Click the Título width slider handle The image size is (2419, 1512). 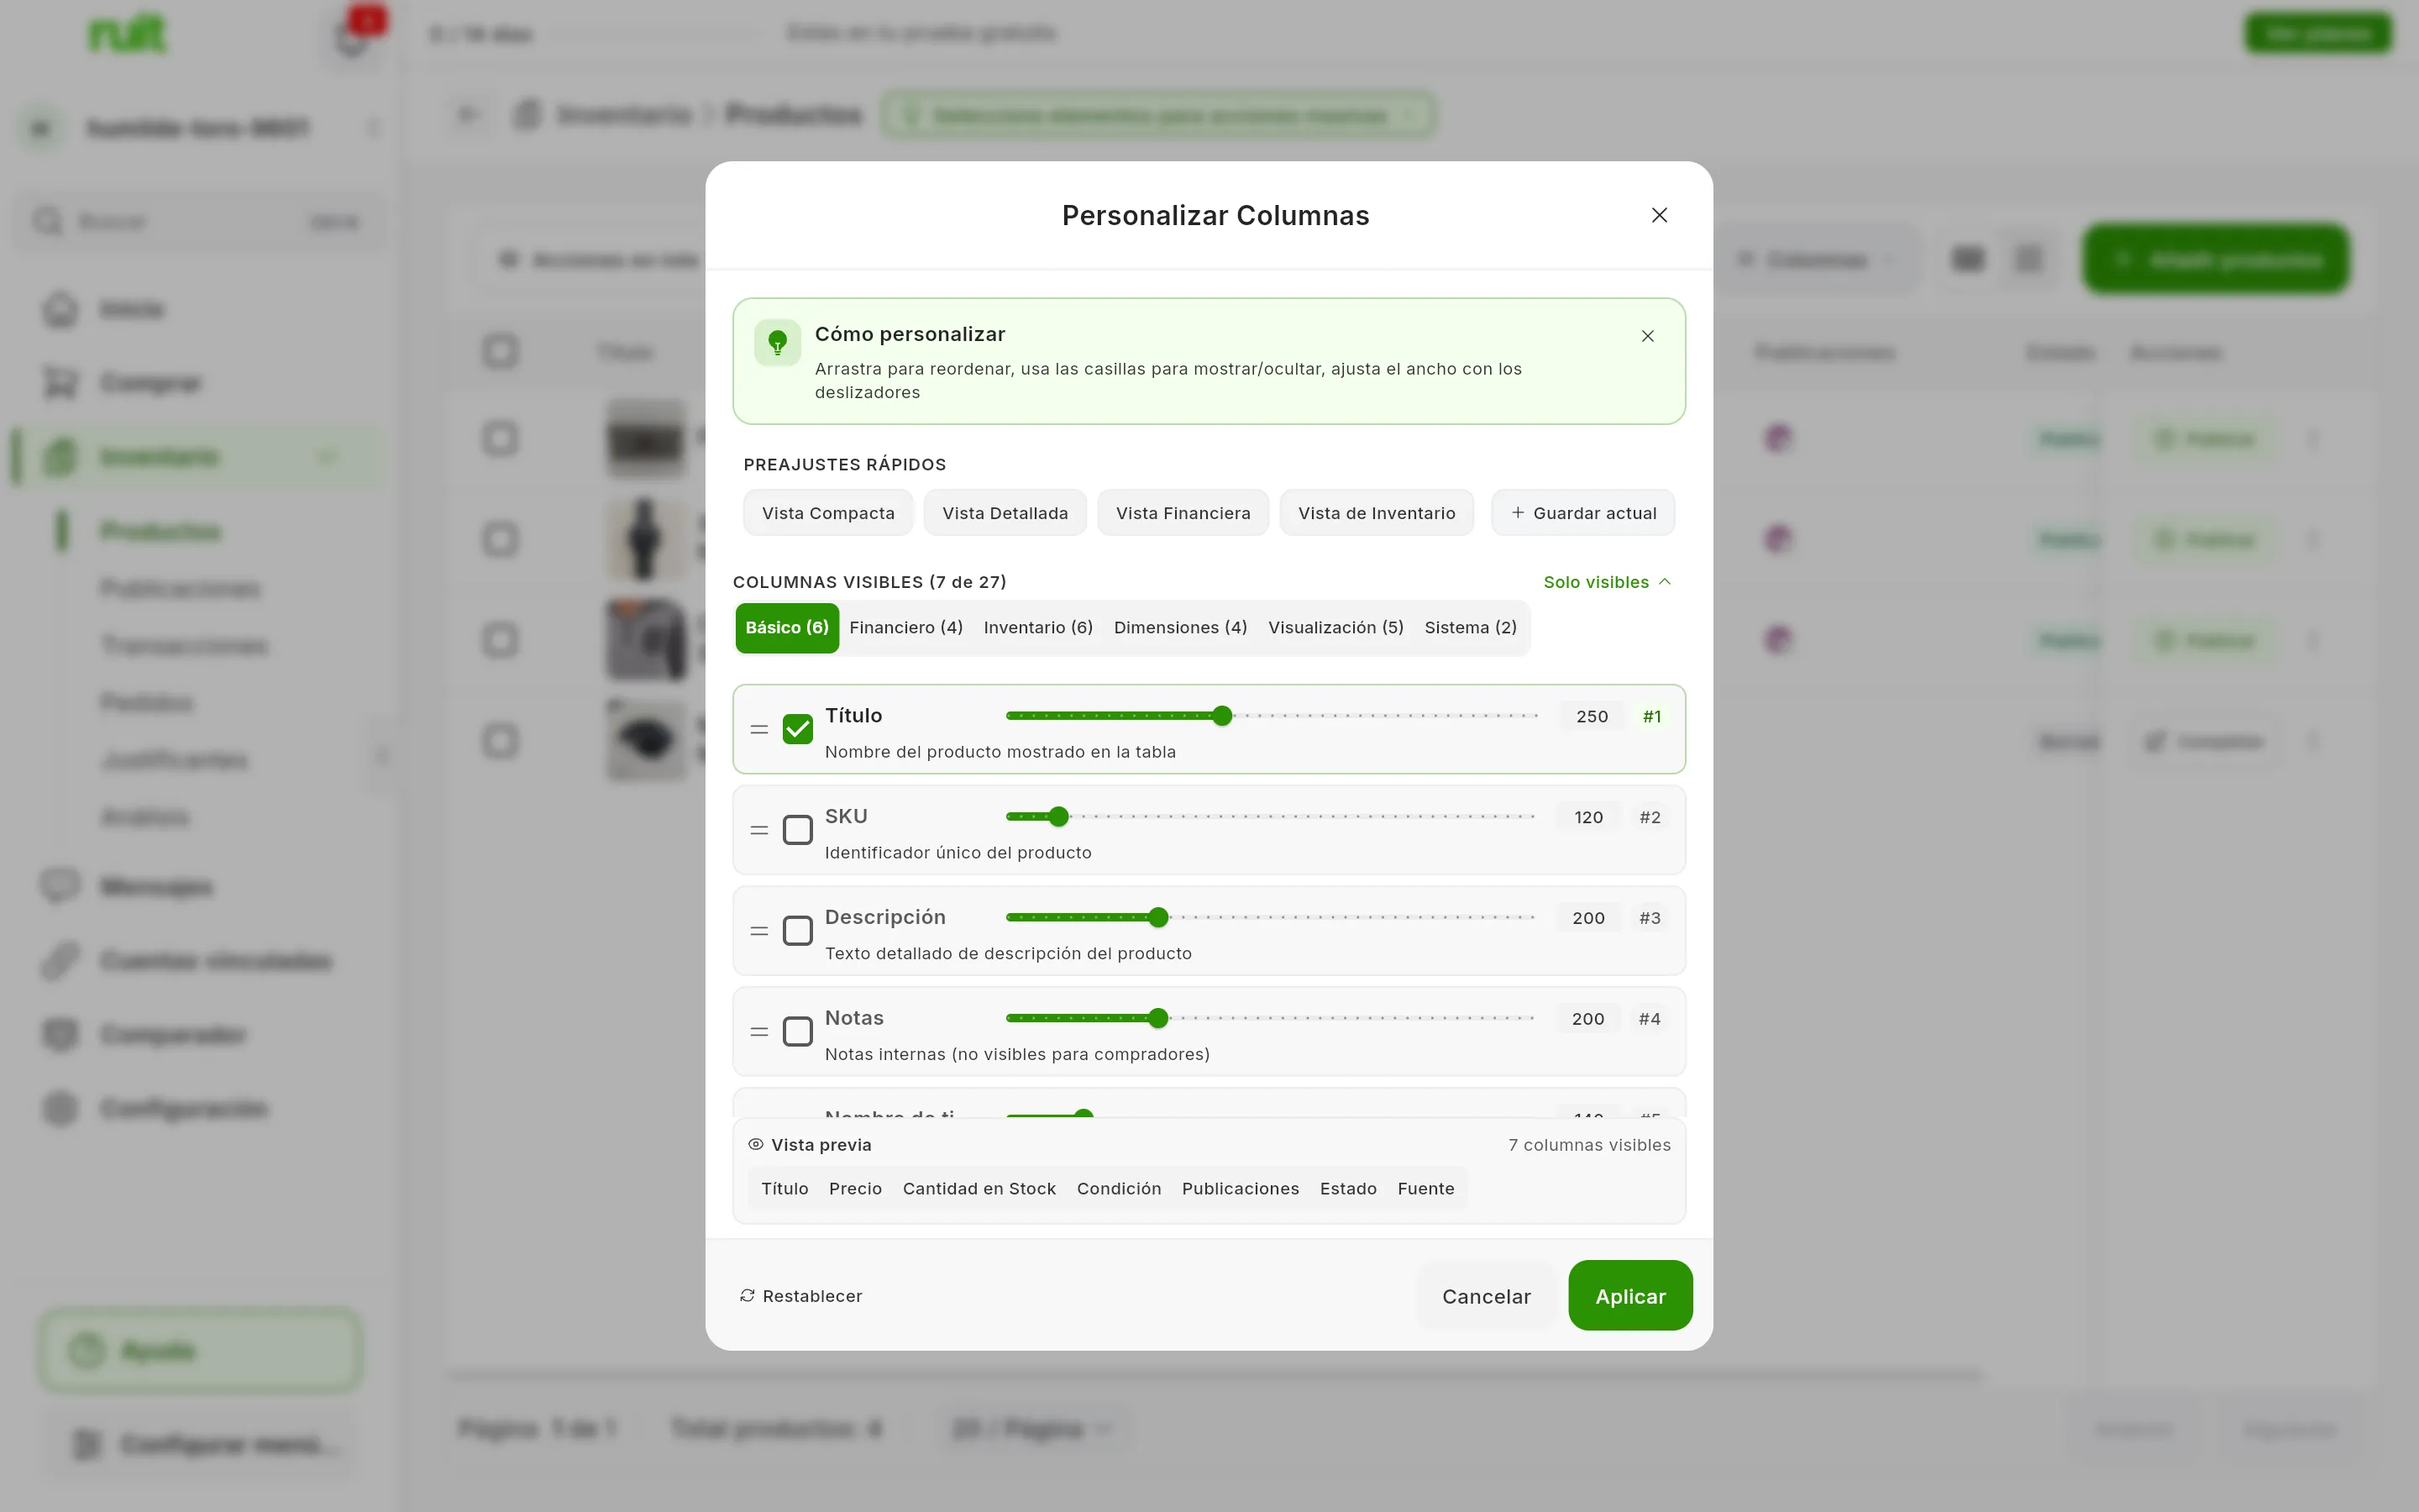pyautogui.click(x=1221, y=715)
